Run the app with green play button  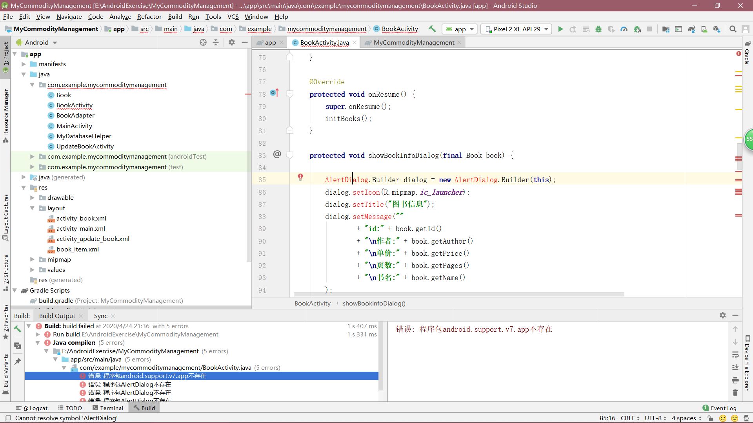[560, 29]
